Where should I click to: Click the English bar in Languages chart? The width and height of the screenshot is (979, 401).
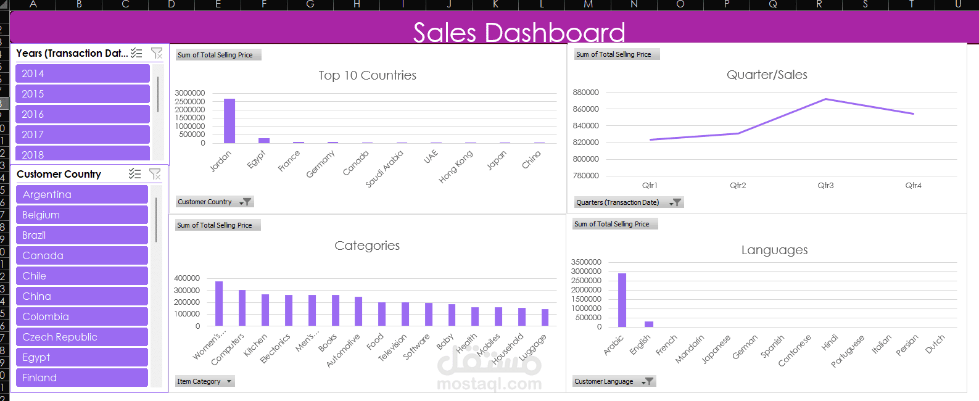coord(649,325)
